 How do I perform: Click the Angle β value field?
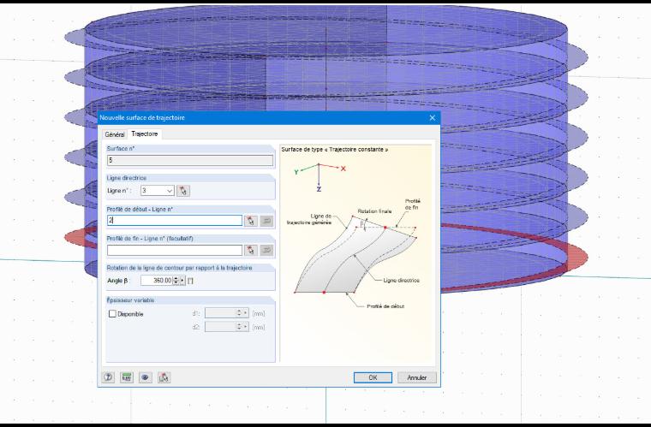coord(157,281)
